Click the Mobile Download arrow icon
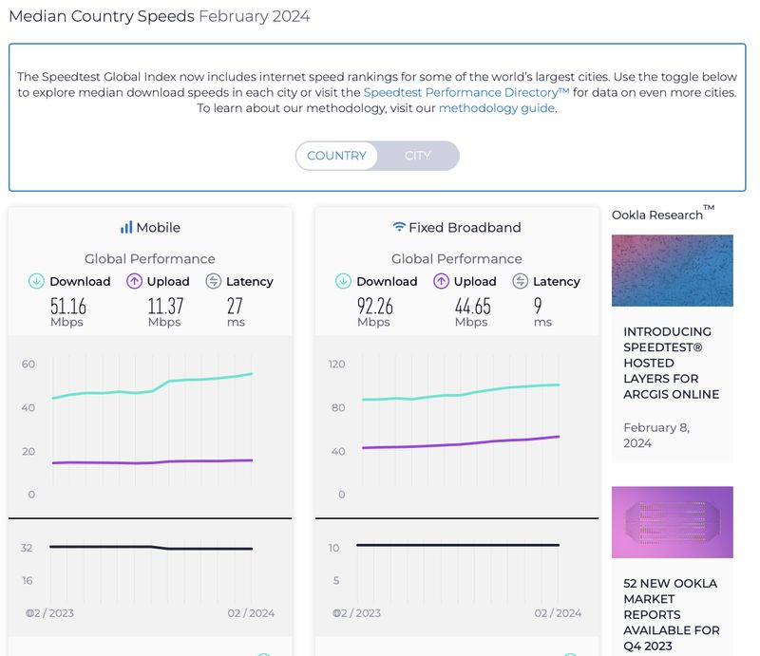This screenshot has width=760, height=656. (36, 281)
